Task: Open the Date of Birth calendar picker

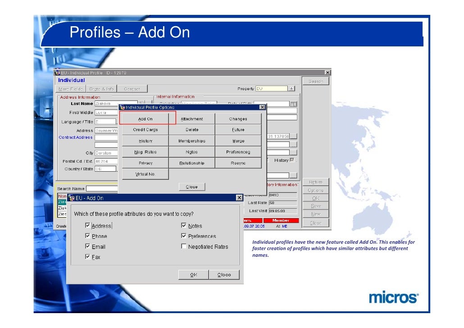Action: tap(293, 104)
